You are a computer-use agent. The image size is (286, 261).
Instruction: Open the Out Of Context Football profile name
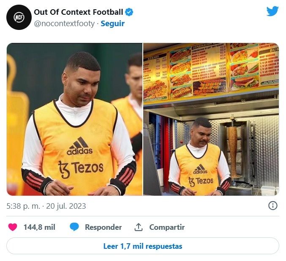(79, 12)
